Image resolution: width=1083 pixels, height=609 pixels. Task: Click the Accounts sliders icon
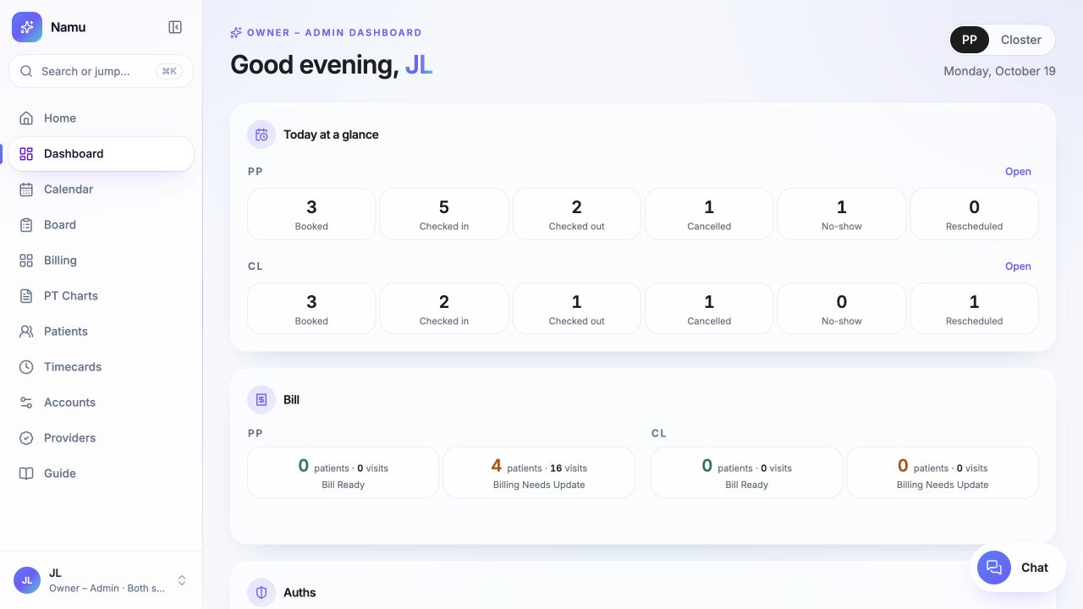[26, 403]
